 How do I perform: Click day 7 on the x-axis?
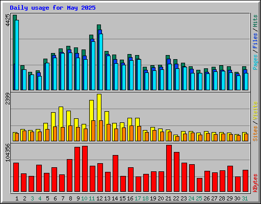click(x=63, y=198)
